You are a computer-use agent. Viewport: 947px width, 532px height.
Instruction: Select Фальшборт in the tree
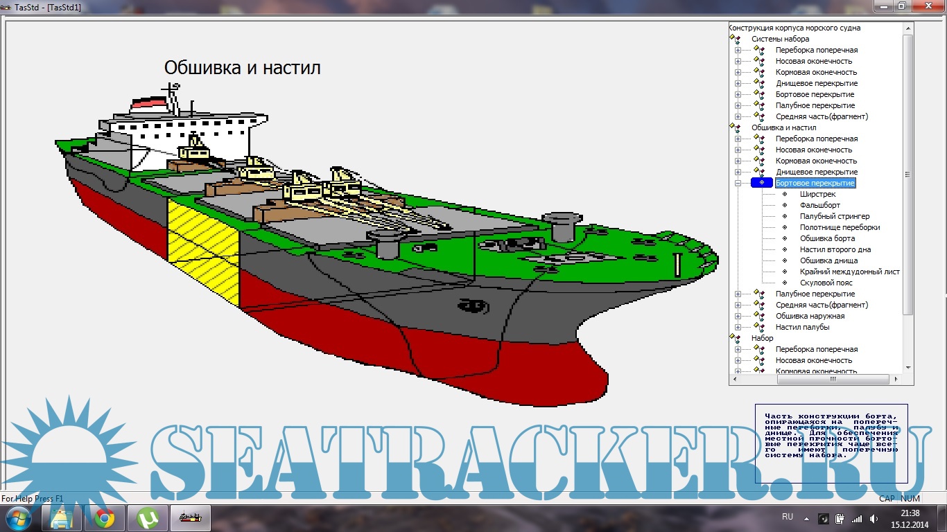point(819,205)
